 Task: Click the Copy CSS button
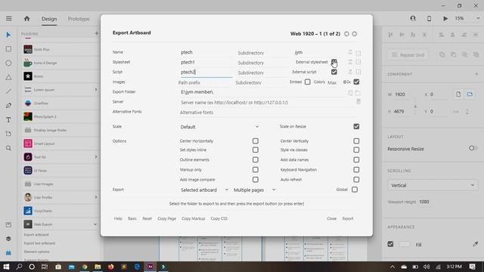[x=219, y=218]
